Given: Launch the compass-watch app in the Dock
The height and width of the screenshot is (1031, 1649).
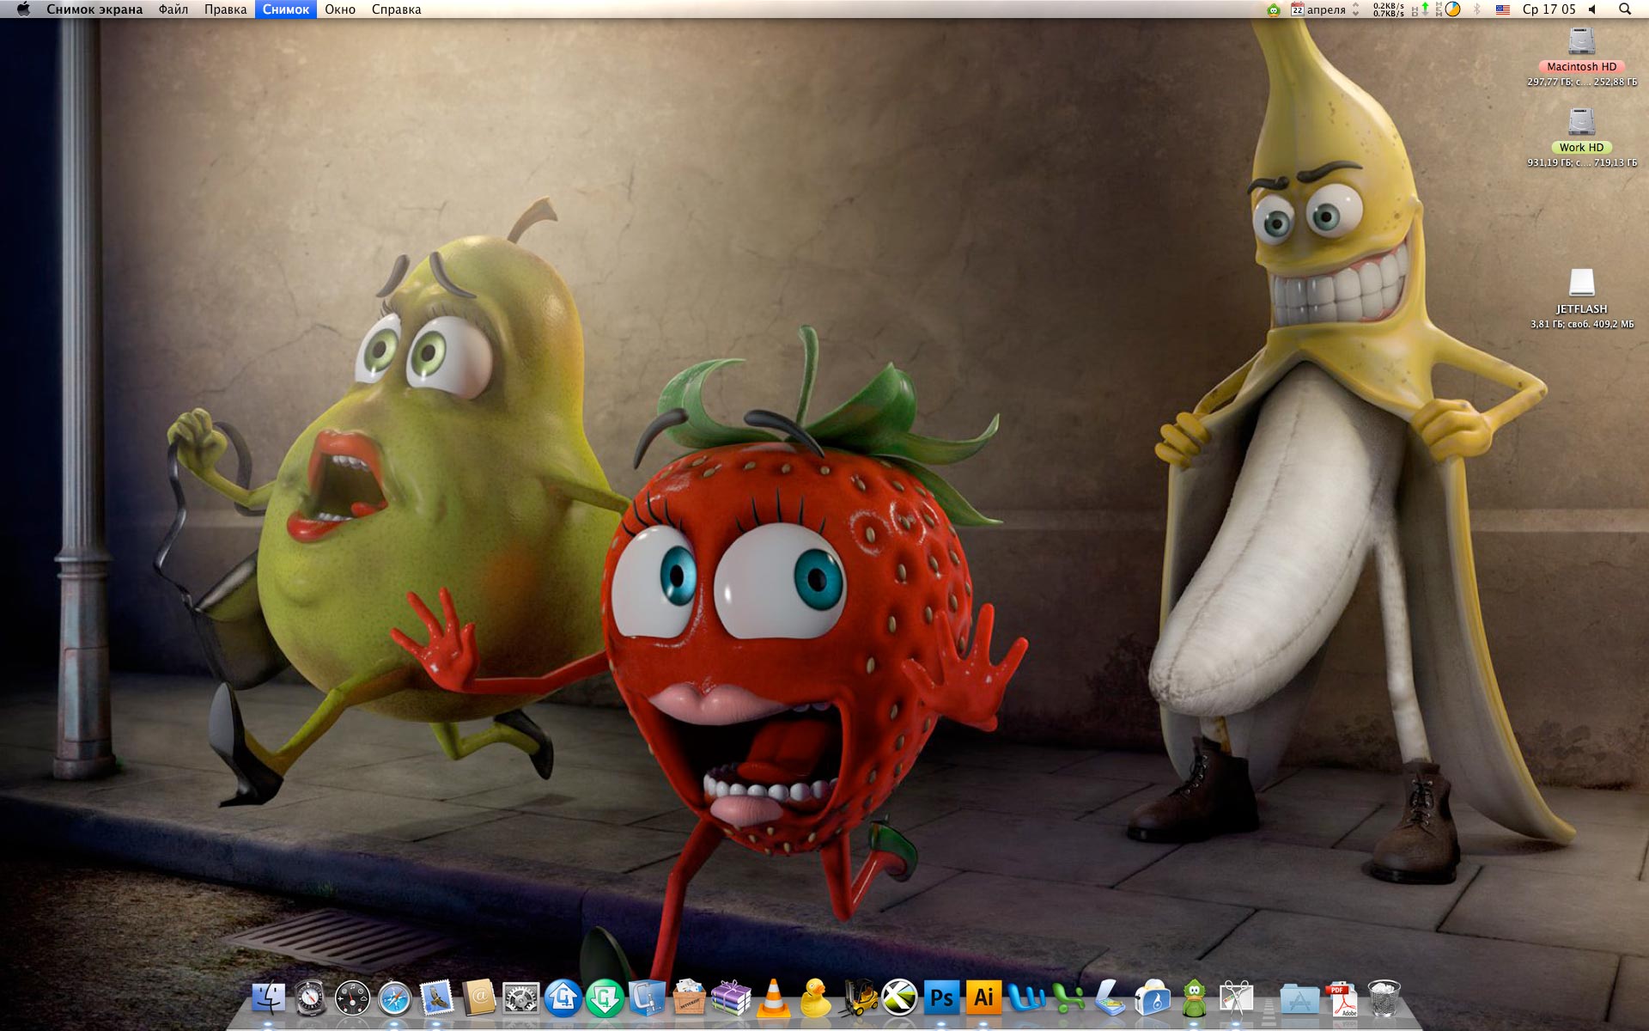Looking at the screenshot, I should coord(311,998).
